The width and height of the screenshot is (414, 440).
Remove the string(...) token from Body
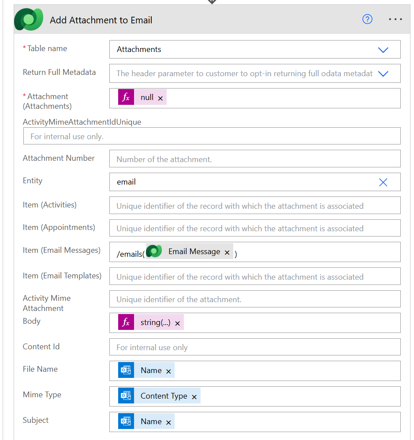(177, 323)
